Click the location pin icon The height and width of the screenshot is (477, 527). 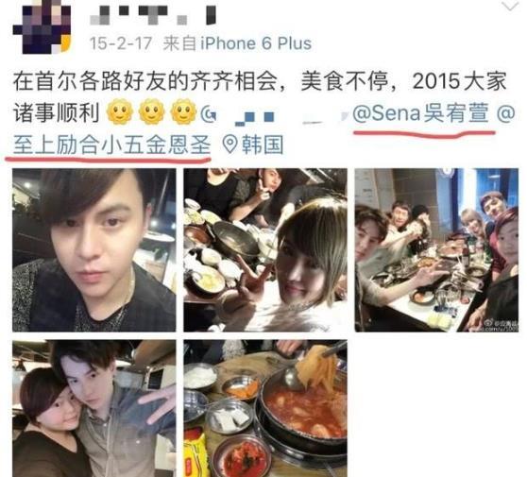(x=230, y=145)
